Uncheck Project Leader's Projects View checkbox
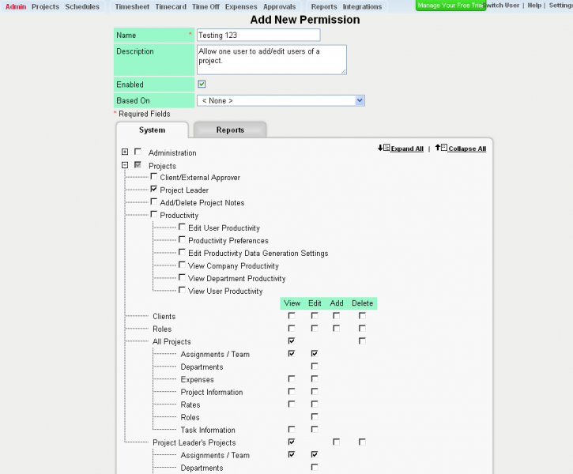Image resolution: width=573 pixels, height=474 pixels. pyautogui.click(x=292, y=442)
